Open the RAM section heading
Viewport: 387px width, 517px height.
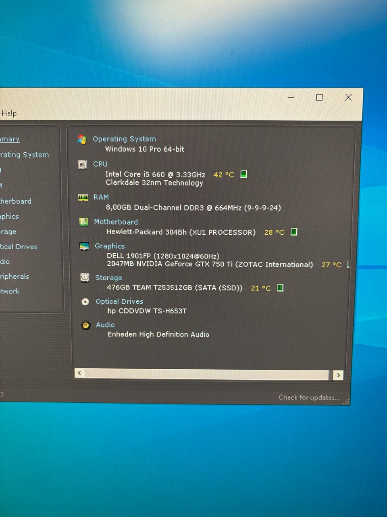101,197
